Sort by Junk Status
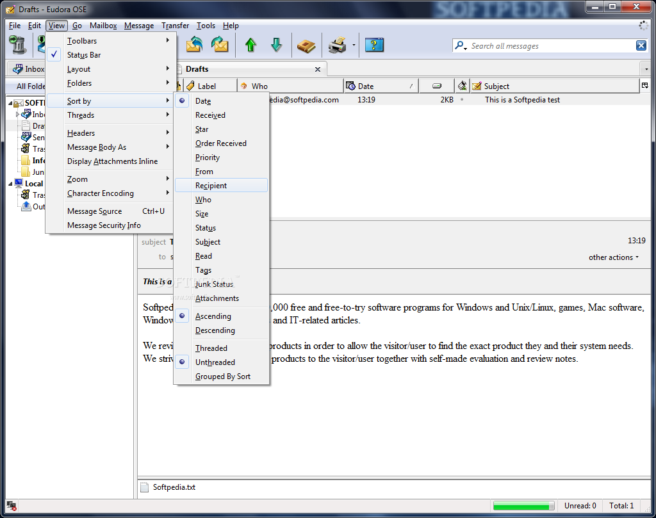This screenshot has height=518, width=656. tap(222, 284)
